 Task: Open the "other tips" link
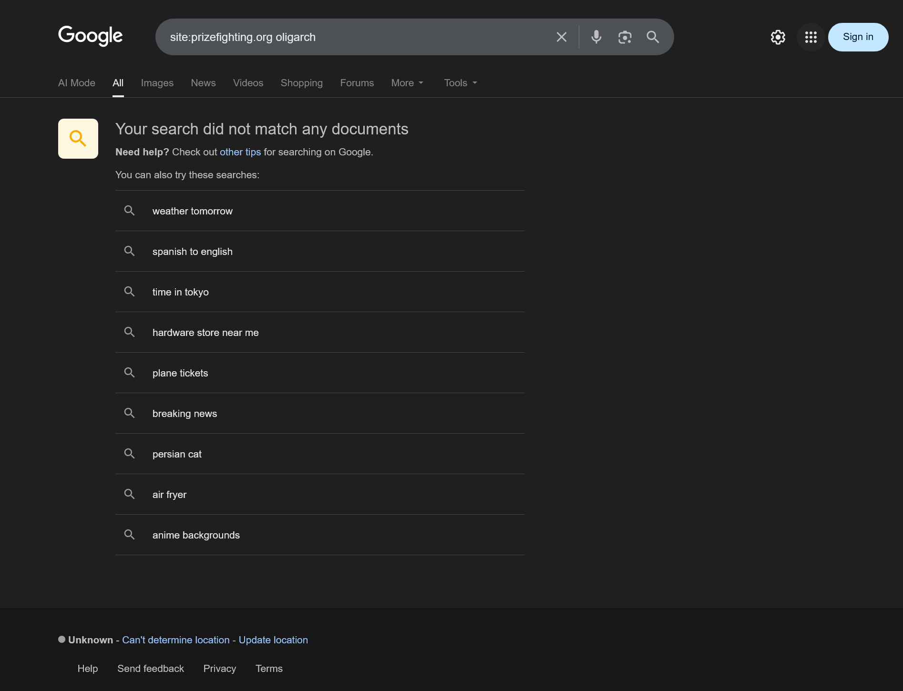240,152
